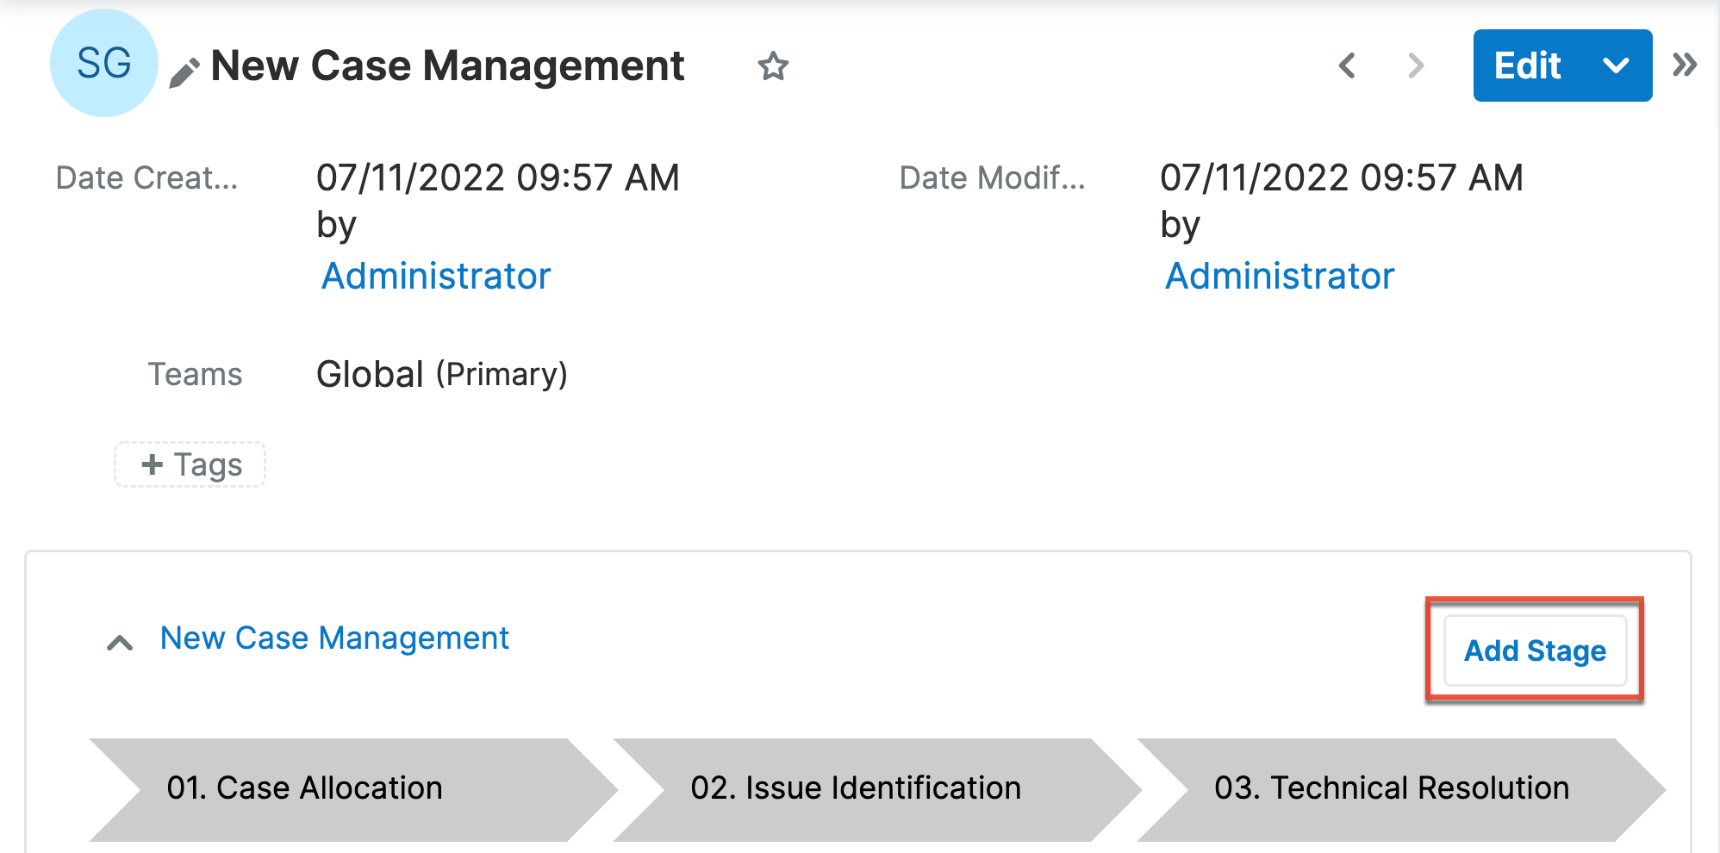Click the pencil icon beside the title

point(184,73)
